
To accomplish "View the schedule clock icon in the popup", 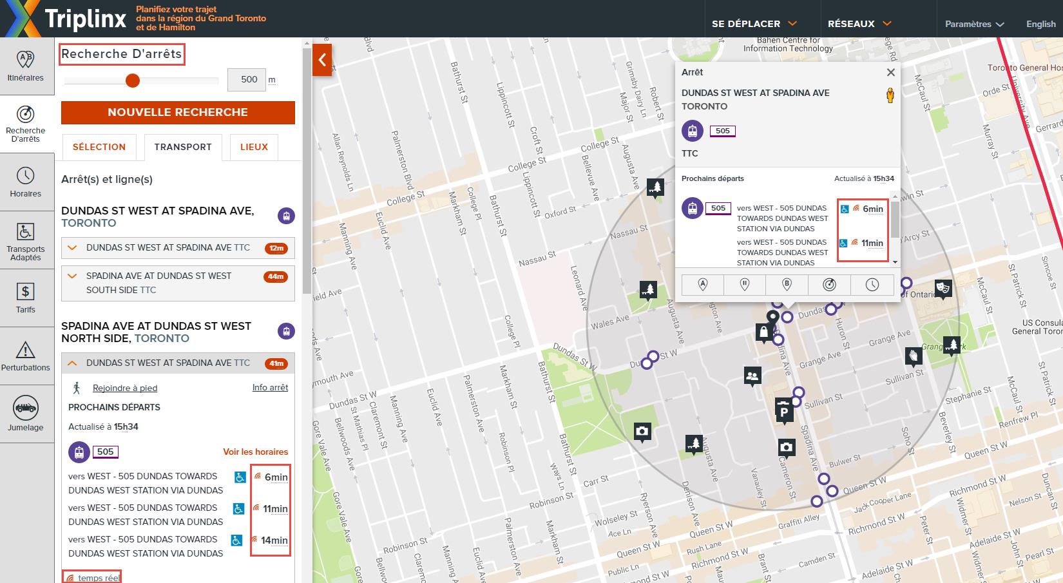I will pyautogui.click(x=872, y=284).
